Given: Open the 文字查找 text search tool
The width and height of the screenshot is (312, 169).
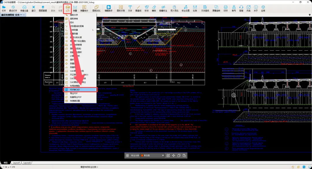Looking at the screenshot, I should click(205, 8).
